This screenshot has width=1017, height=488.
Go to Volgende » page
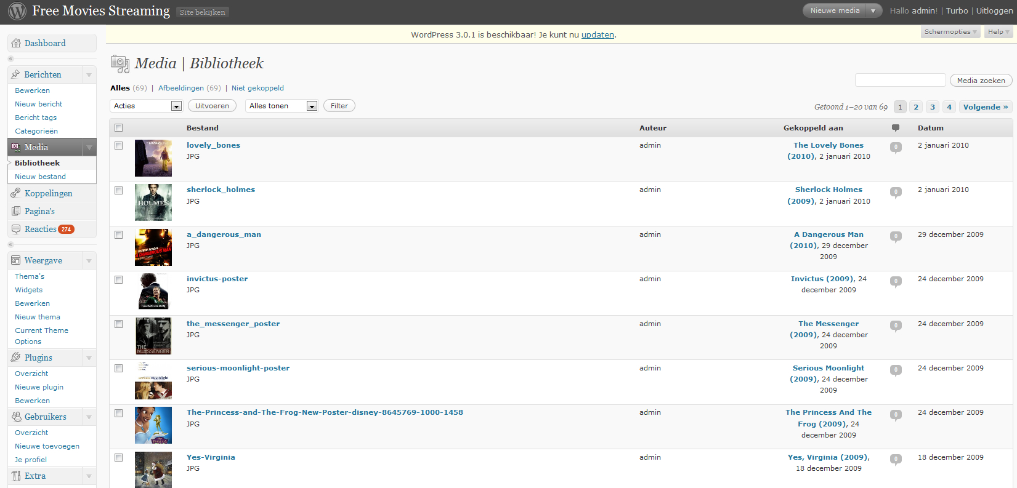(986, 107)
